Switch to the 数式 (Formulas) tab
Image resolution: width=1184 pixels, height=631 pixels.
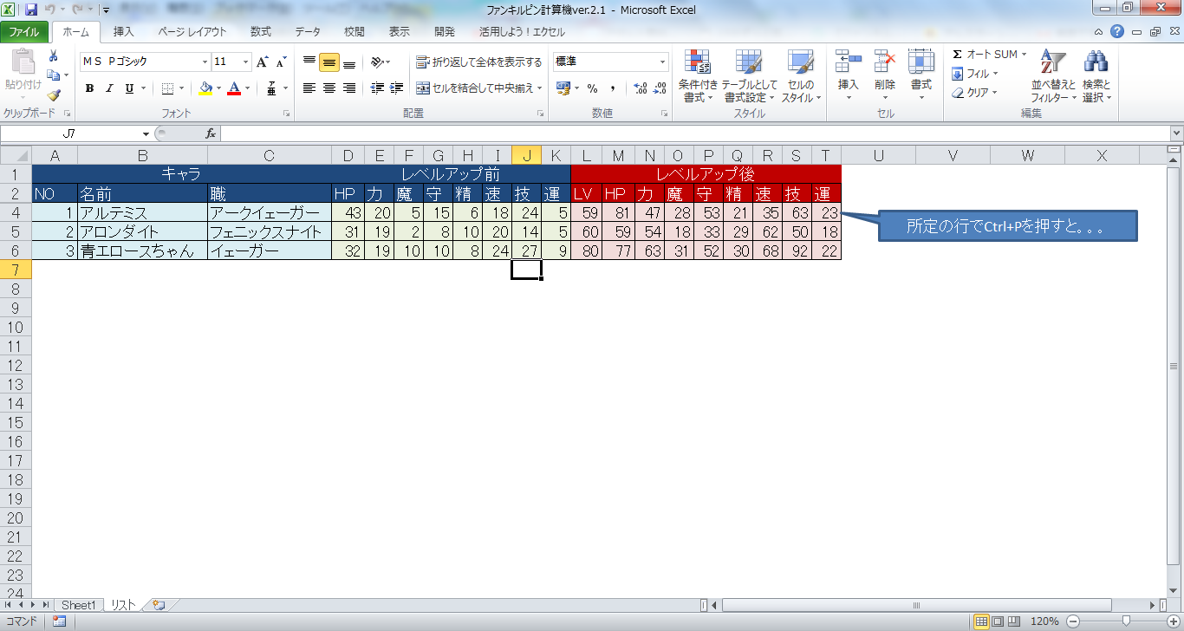point(261,32)
